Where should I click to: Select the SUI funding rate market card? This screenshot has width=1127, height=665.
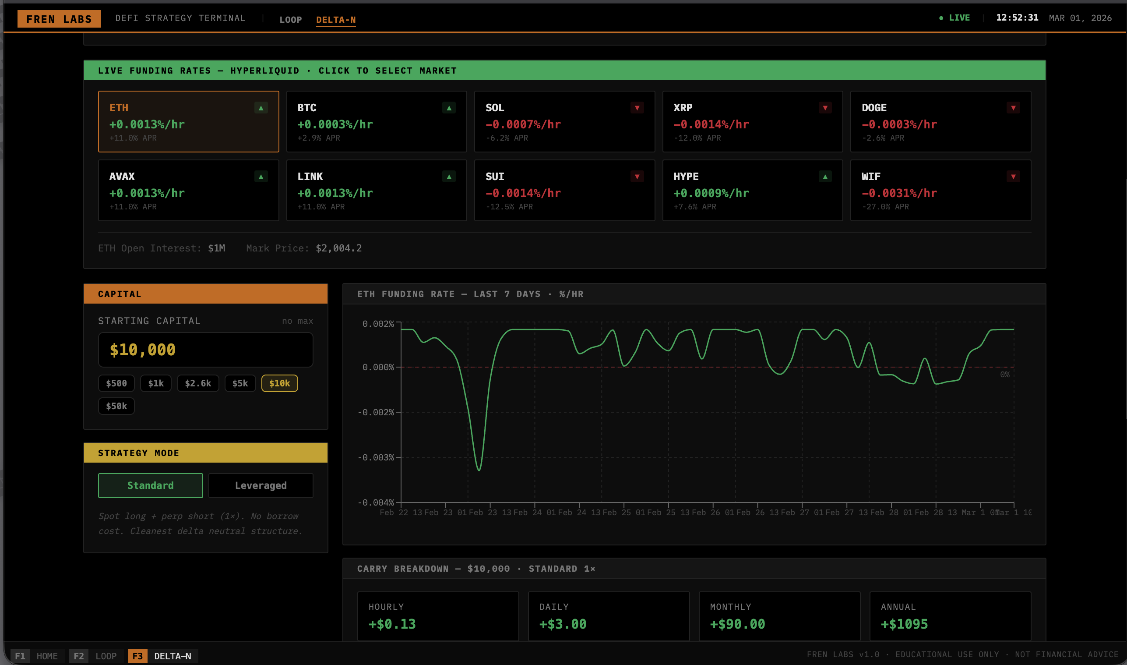click(565, 190)
